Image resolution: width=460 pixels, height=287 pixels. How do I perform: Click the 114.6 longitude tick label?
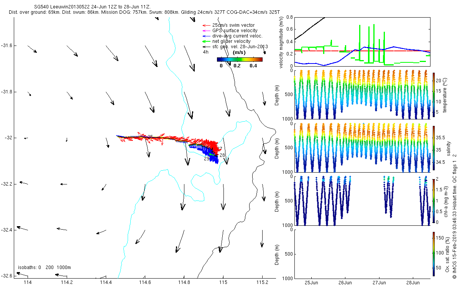[x=145, y=282]
